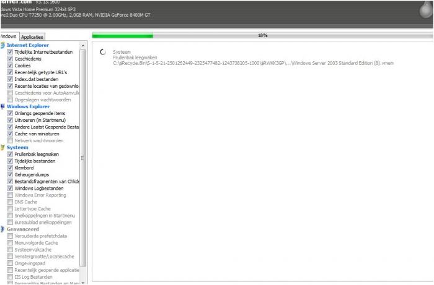Enable Windows Error Reporting checkbox
This screenshot has height=285, width=434.
coord(11,195)
